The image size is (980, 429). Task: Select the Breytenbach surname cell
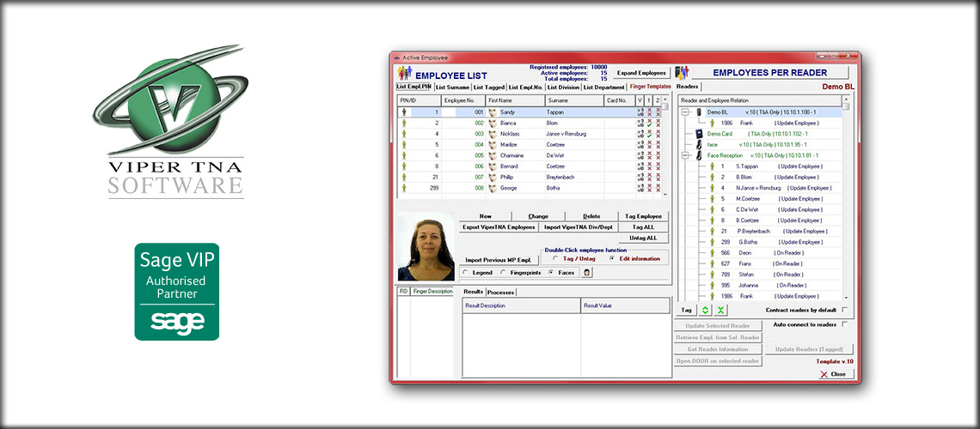573,177
